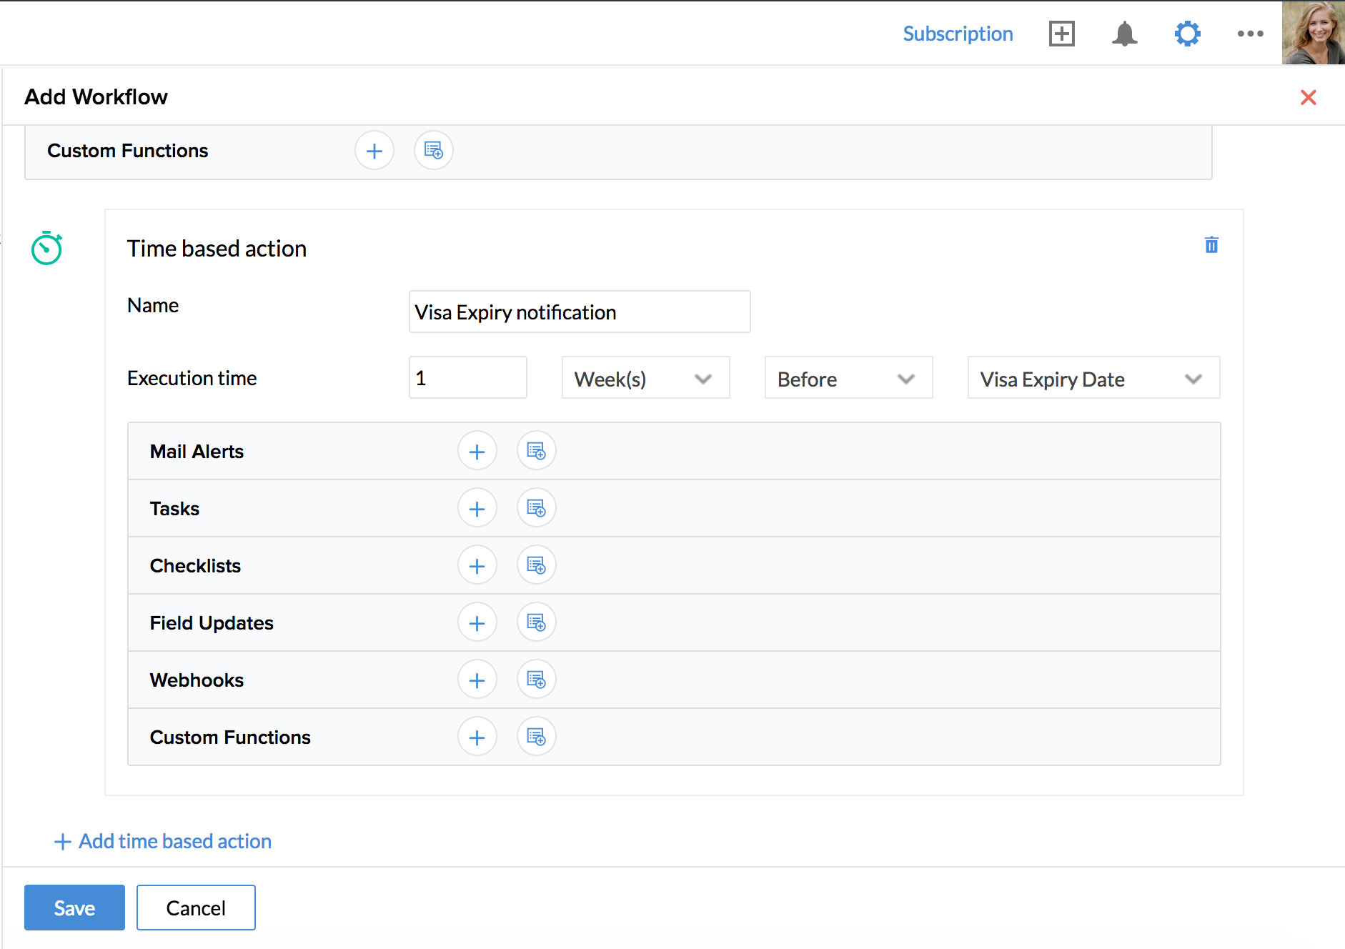The image size is (1345, 949).
Task: Click the quick add square plus icon
Action: 1061,34
